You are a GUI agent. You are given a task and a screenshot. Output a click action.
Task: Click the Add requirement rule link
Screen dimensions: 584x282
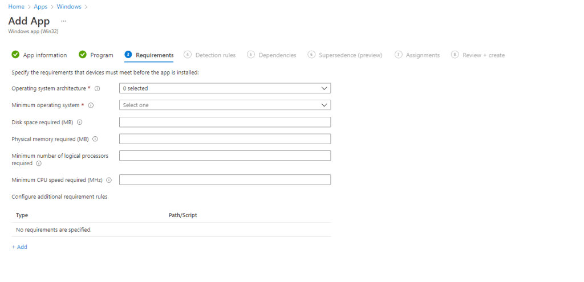(19, 247)
